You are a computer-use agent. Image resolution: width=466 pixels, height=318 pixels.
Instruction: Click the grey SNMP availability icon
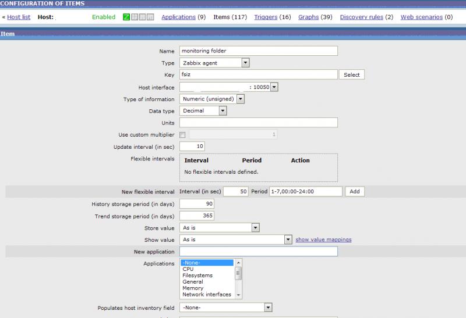[134, 17]
